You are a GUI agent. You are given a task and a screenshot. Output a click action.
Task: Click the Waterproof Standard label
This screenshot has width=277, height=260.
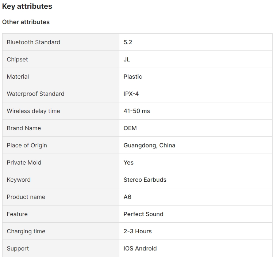coord(35,94)
